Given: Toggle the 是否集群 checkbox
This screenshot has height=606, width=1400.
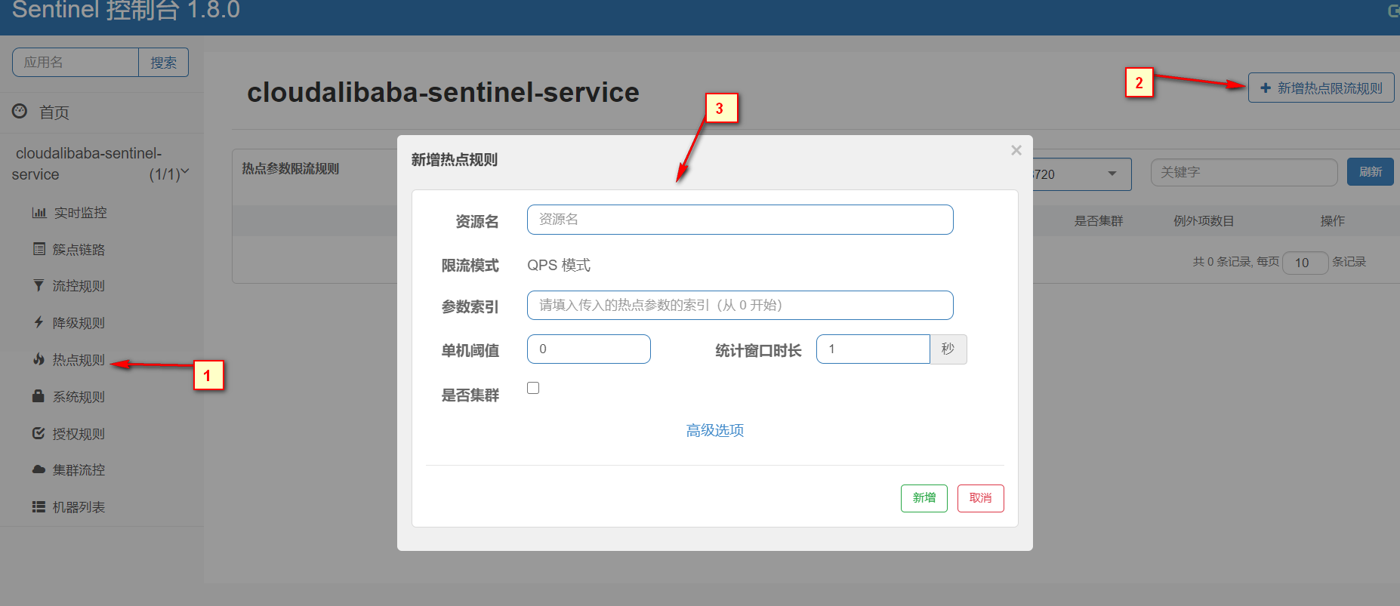Looking at the screenshot, I should pos(533,388).
